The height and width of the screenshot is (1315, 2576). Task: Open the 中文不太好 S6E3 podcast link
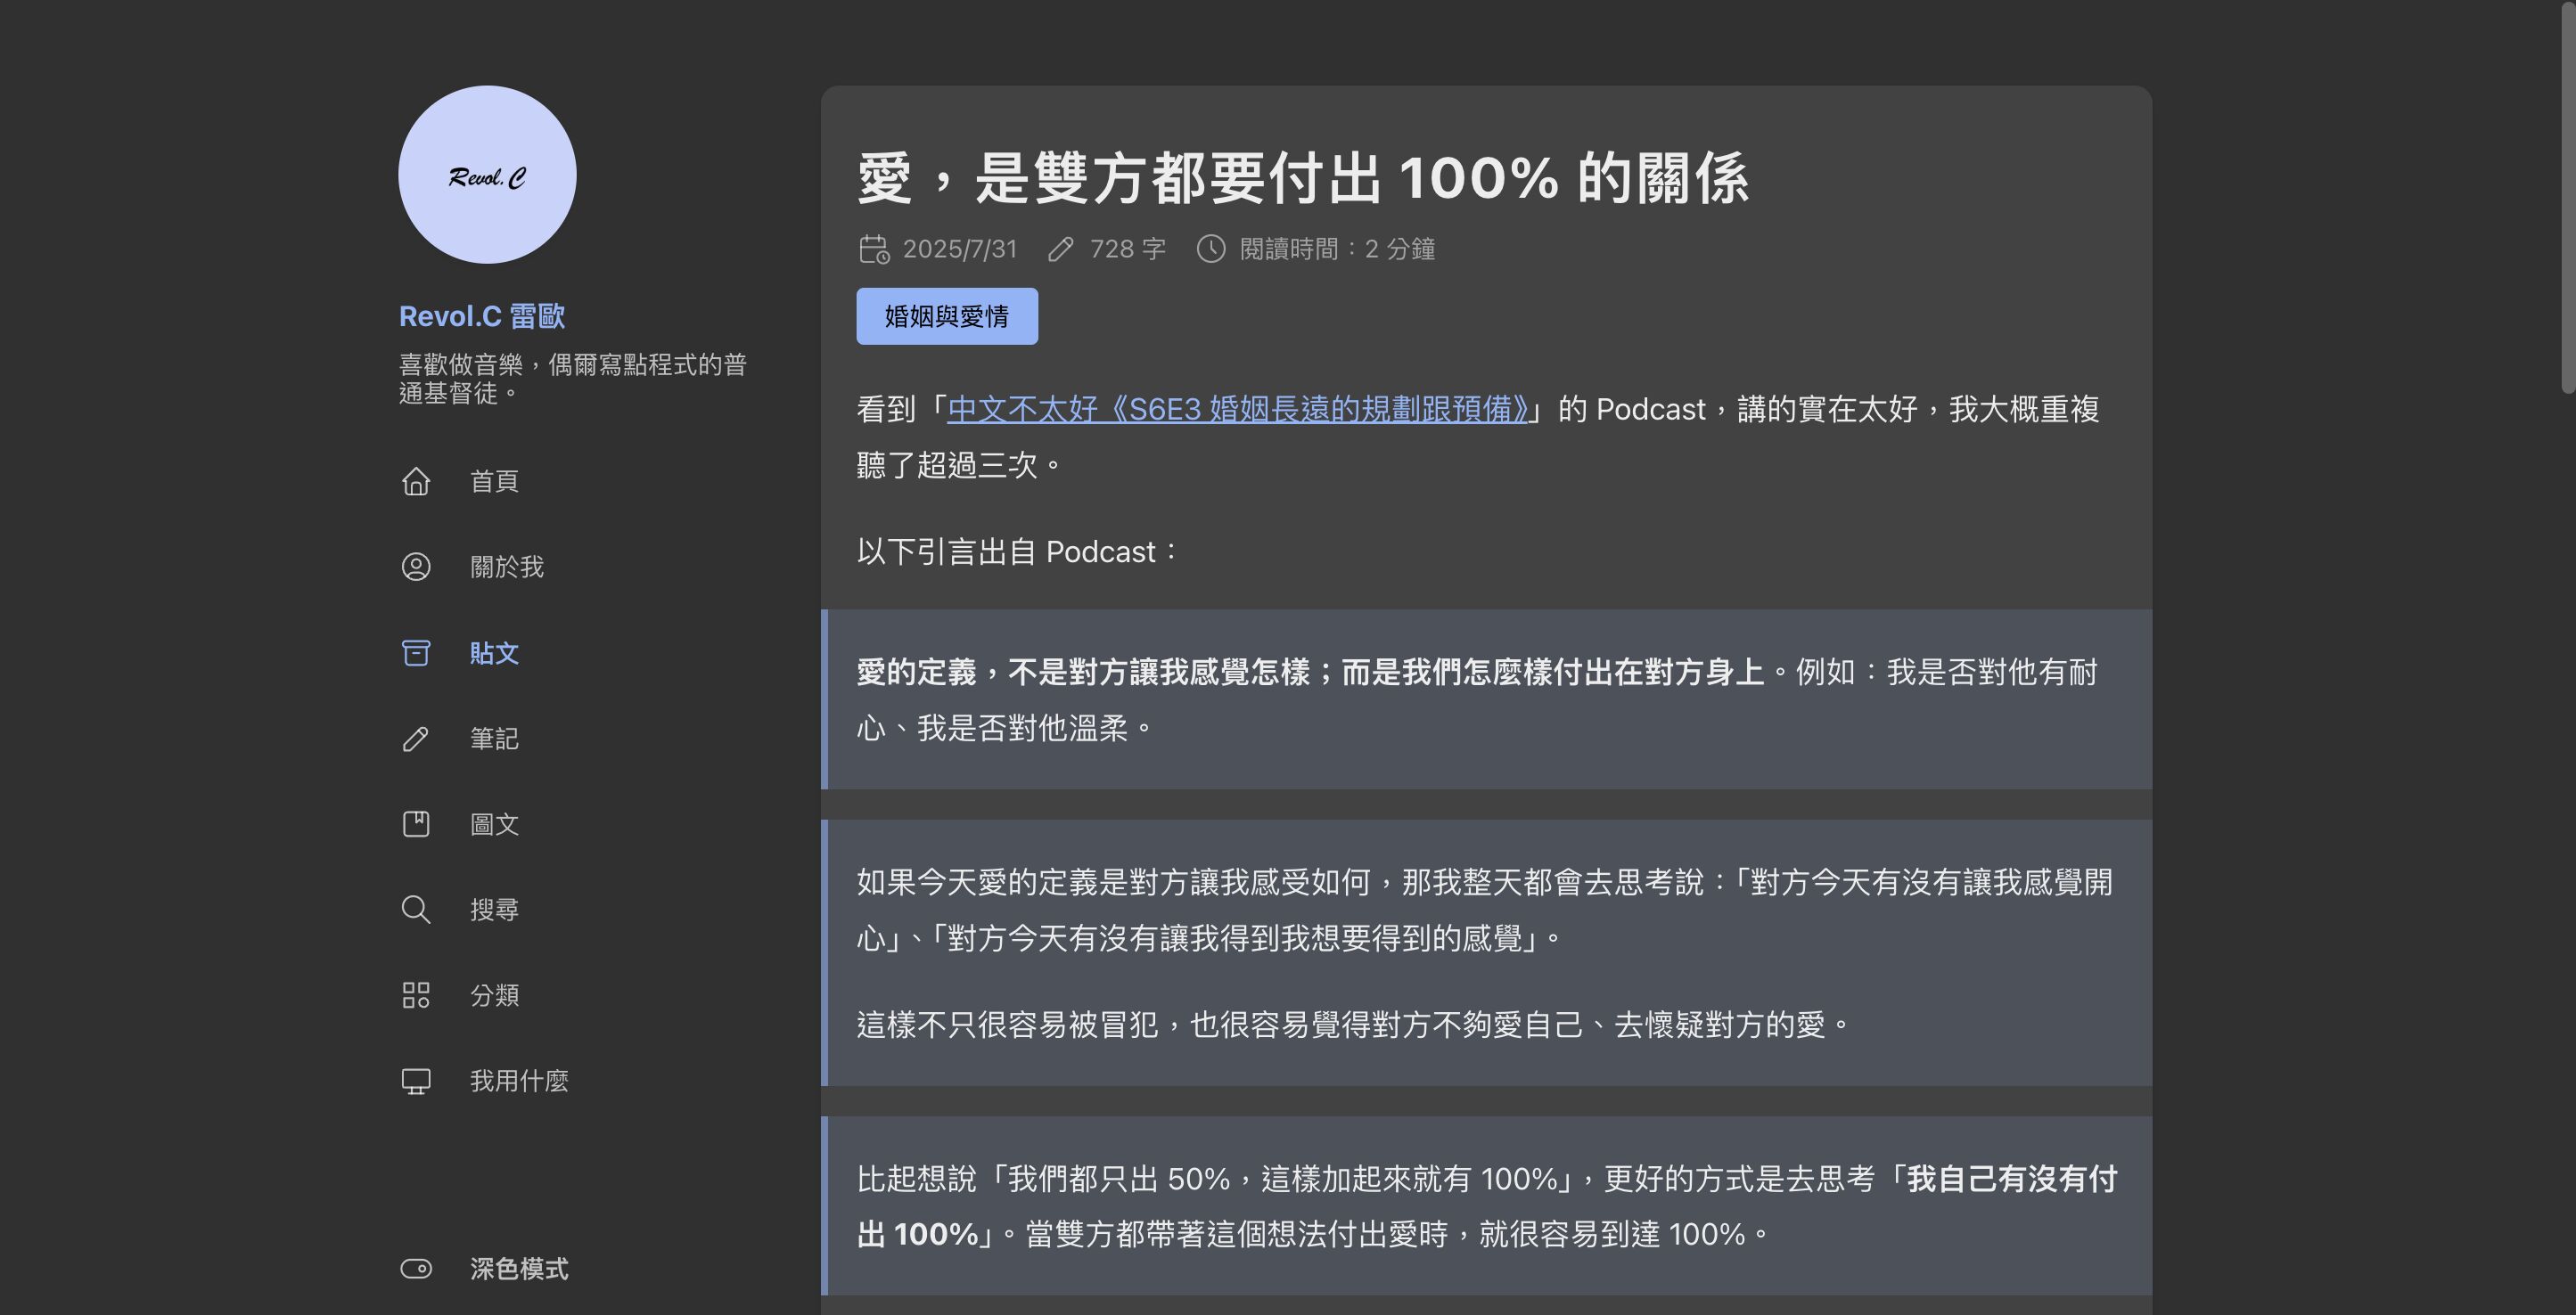(x=1238, y=410)
